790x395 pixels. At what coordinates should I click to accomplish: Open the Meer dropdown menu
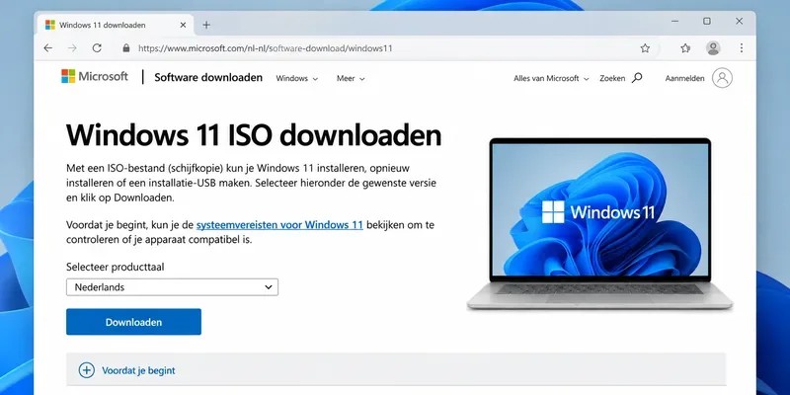(x=351, y=79)
